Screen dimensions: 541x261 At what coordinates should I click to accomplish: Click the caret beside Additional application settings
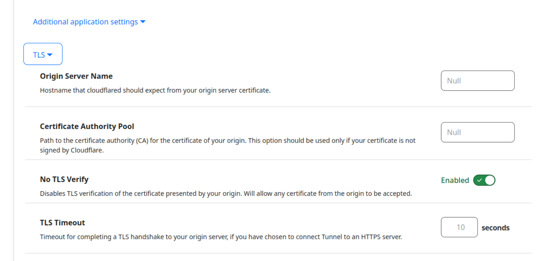[x=143, y=22]
